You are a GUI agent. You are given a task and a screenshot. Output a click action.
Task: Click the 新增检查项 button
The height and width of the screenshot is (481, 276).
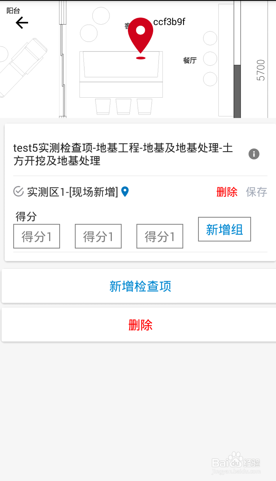click(139, 286)
